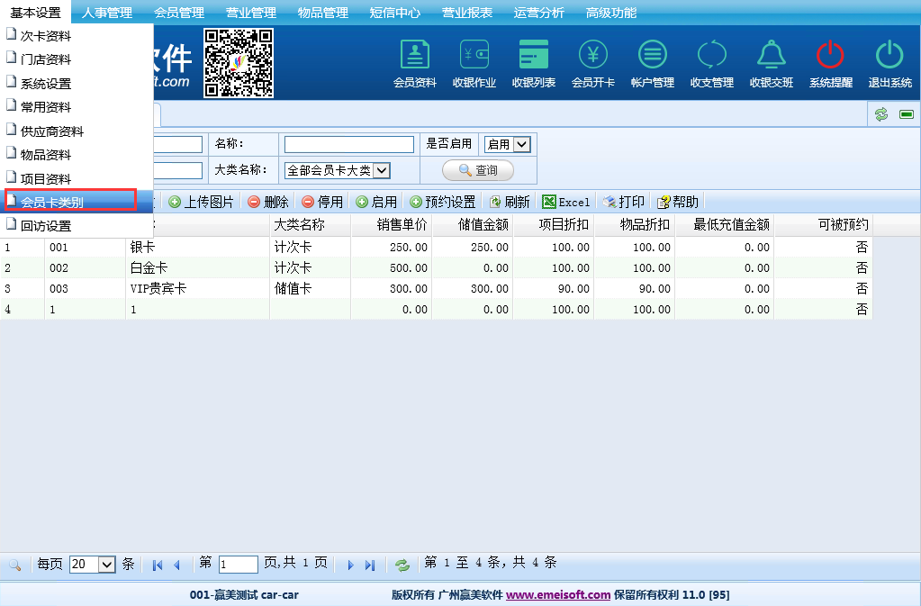This screenshot has width=921, height=606.
Task: Open the 收银交班 shift handover bell icon
Action: tap(771, 63)
